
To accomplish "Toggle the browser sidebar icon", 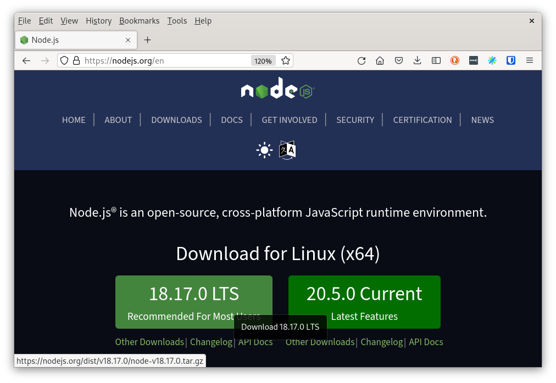I will click(436, 60).
